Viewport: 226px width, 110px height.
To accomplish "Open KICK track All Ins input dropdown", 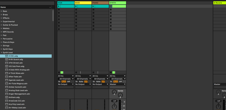I will (x=66, y=76).
